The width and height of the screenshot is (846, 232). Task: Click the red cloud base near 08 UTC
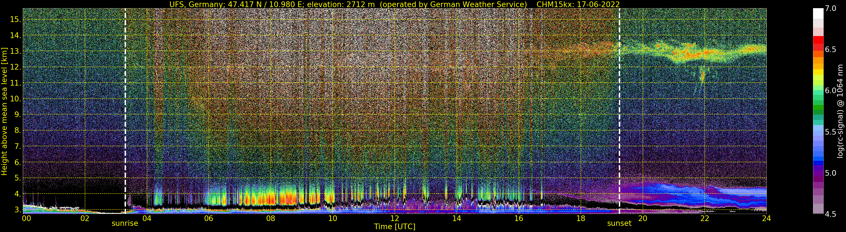(271, 199)
